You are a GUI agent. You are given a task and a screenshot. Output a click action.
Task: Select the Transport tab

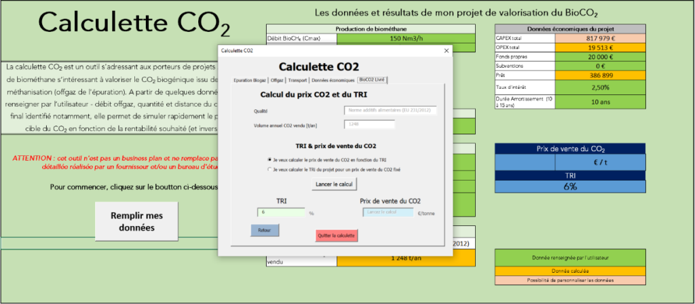click(x=297, y=80)
